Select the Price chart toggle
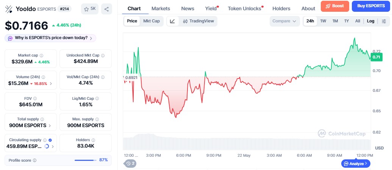Viewport: 392px width, 170px height. click(x=132, y=21)
